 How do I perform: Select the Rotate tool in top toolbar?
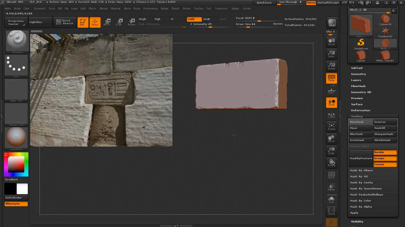pyautogui.click(x=131, y=22)
